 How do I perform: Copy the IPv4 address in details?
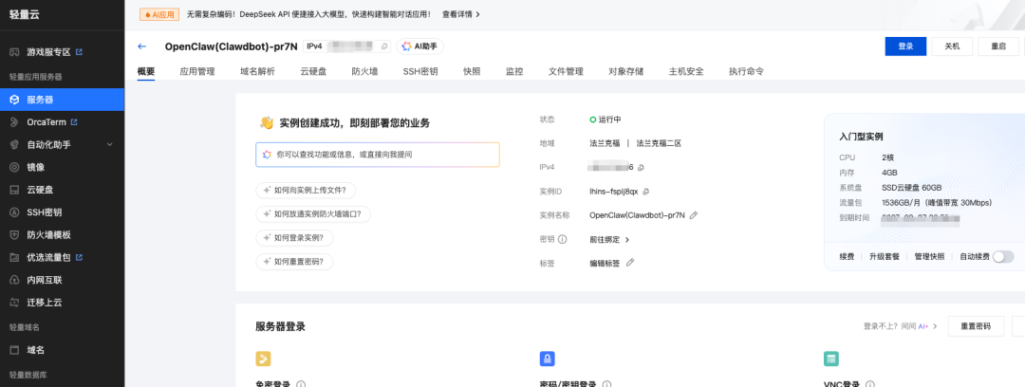point(641,167)
